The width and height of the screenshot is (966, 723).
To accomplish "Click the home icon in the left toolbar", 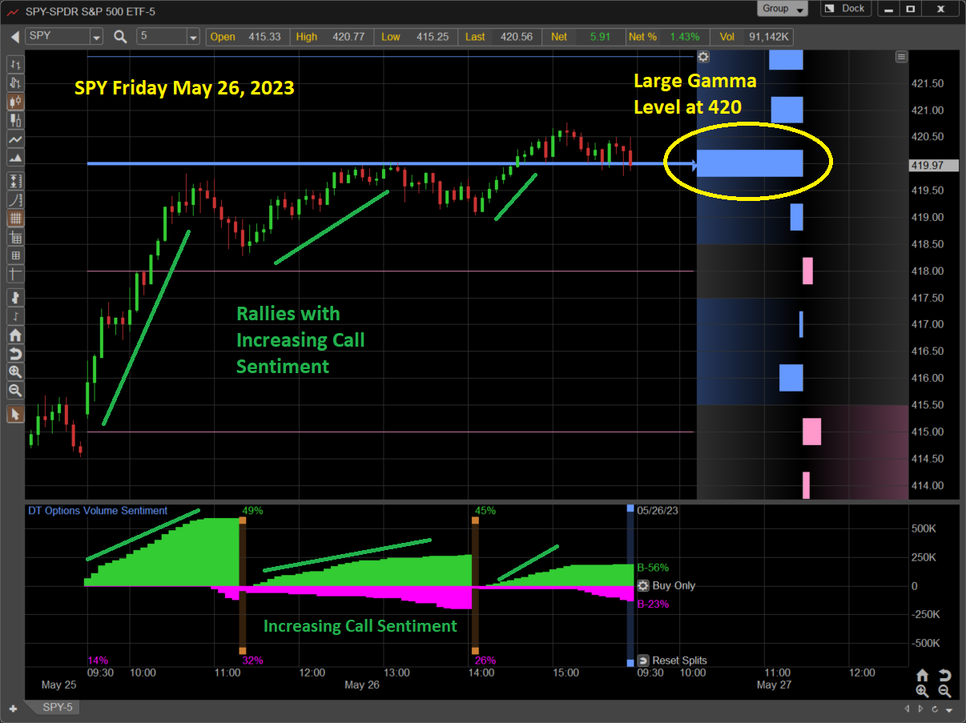I will click(15, 335).
